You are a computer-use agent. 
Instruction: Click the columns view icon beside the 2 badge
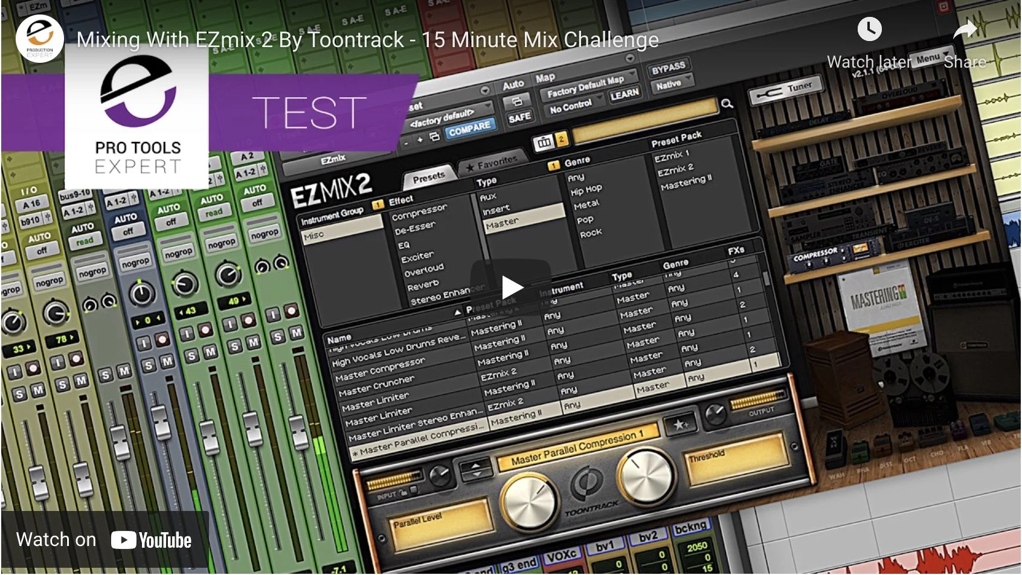(x=543, y=142)
